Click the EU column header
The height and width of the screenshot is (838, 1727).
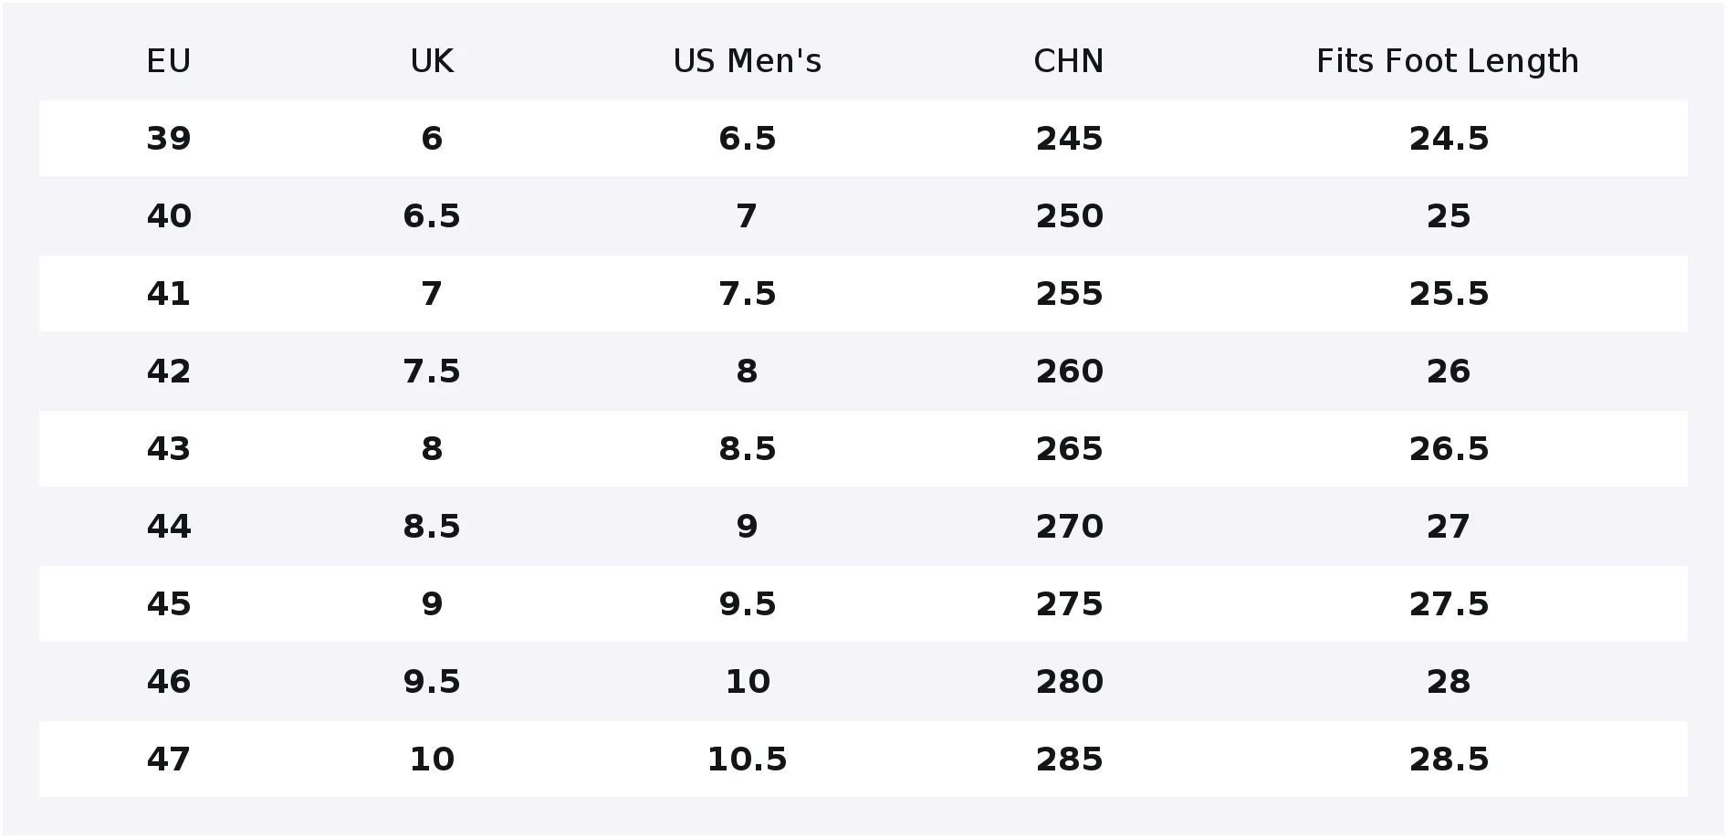tap(169, 61)
